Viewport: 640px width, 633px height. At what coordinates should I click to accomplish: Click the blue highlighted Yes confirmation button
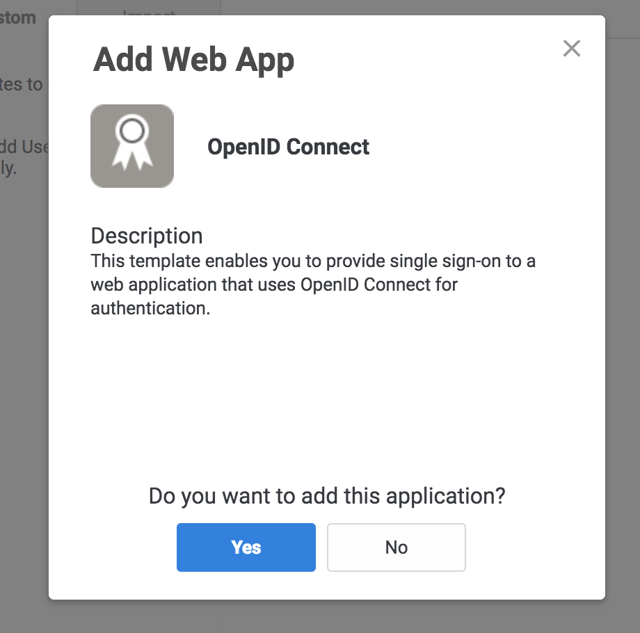pyautogui.click(x=246, y=547)
